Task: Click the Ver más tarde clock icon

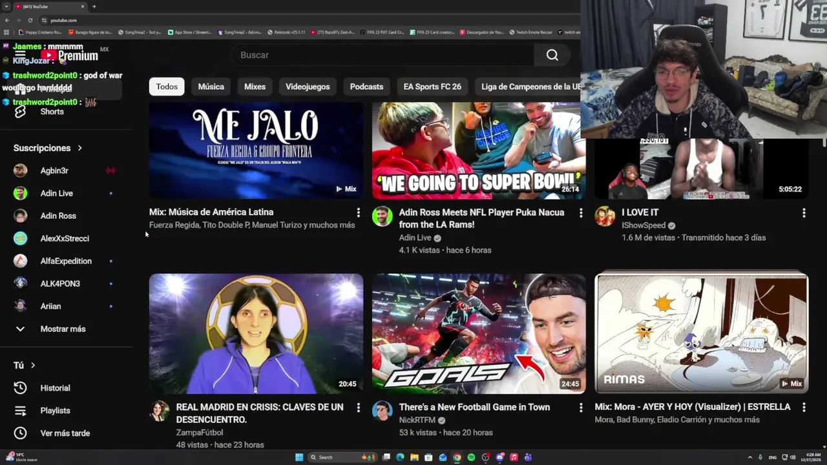Action: [x=20, y=433]
